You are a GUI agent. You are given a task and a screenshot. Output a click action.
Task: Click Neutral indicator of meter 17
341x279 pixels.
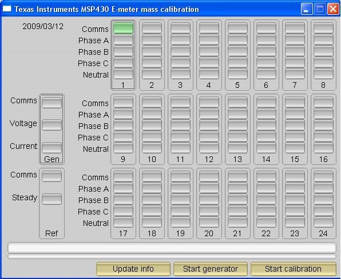tap(123, 223)
